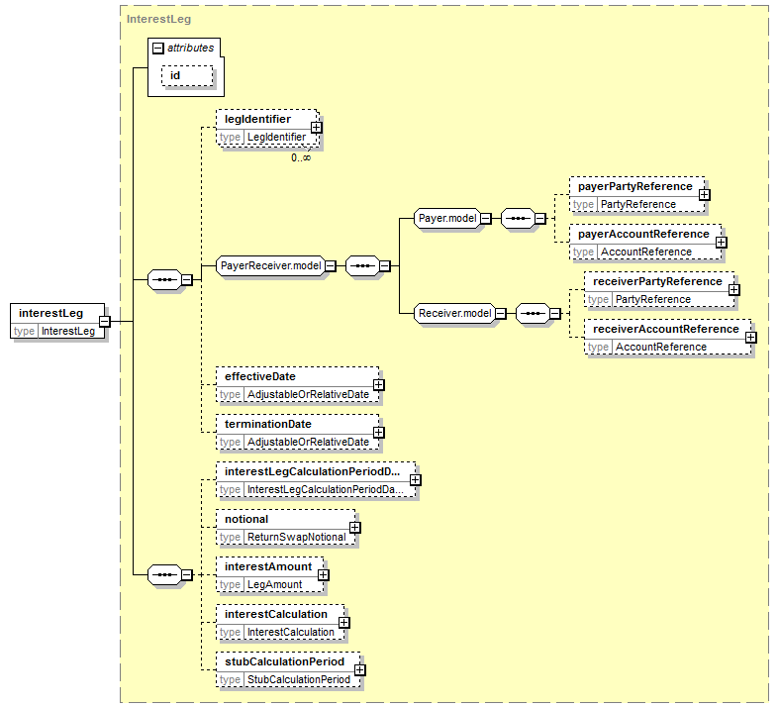Select the lower sequence compositor icon
Screen dimensions: 779x708
165,575
